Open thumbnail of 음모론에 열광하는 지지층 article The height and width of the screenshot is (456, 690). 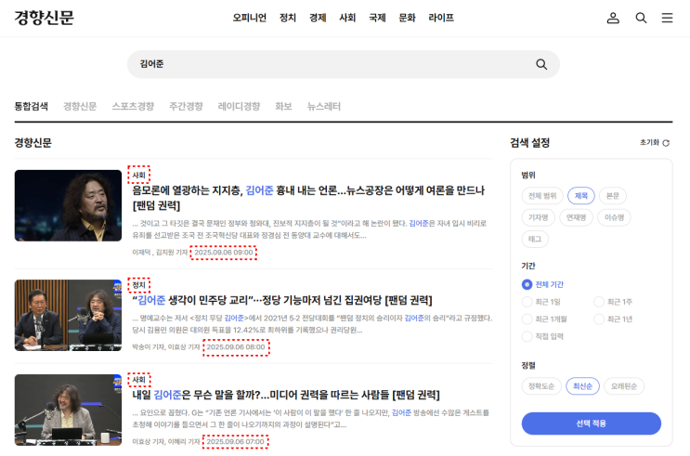68,205
